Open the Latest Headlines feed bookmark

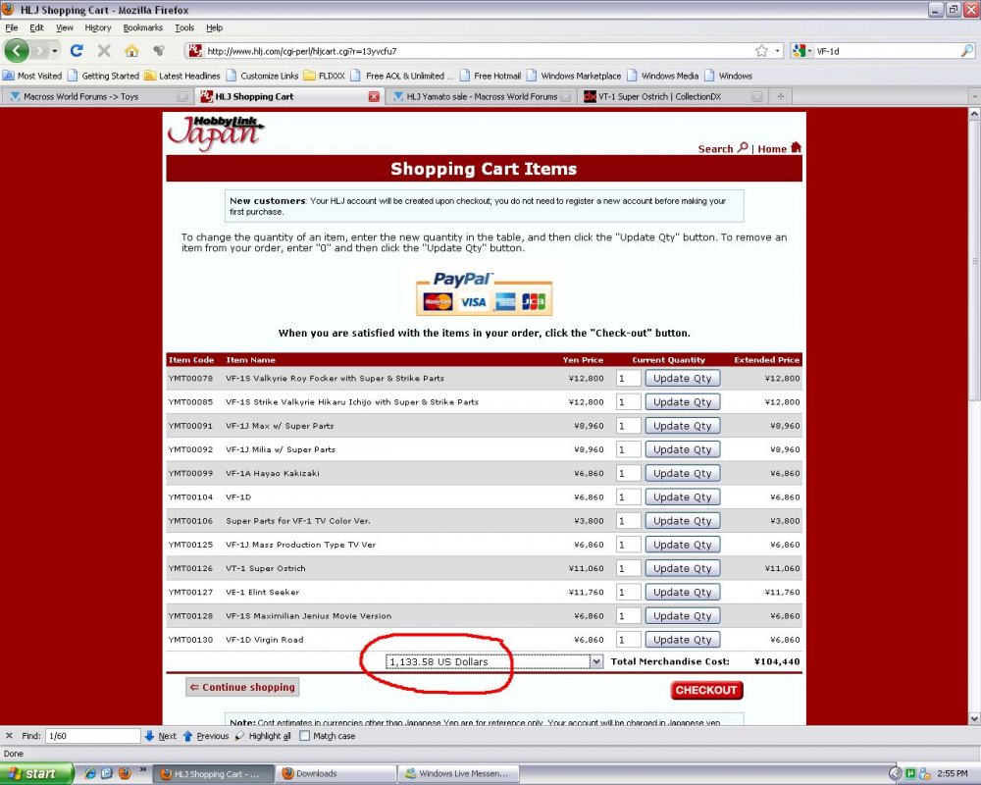(x=182, y=76)
